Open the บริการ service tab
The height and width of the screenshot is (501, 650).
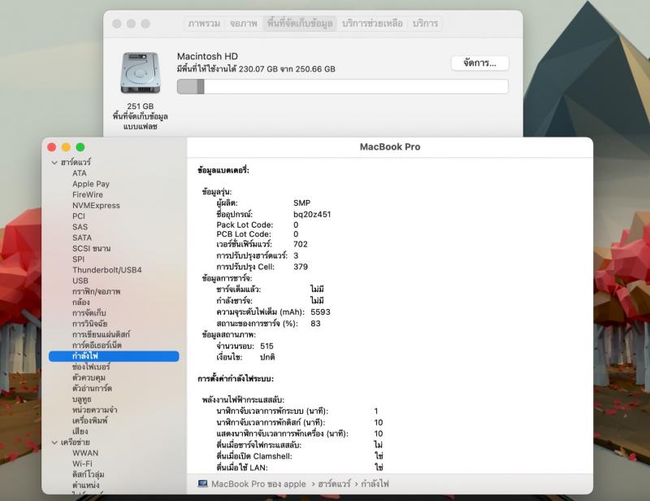click(x=425, y=24)
